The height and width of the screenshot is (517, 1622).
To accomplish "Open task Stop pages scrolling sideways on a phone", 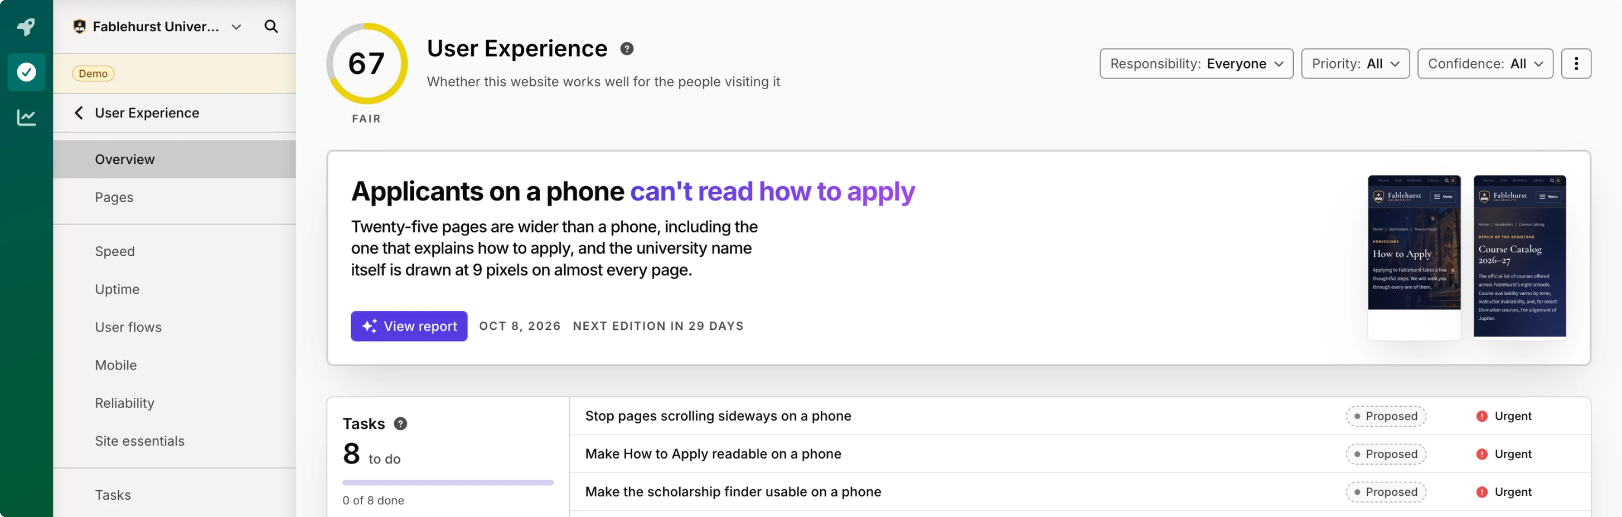I will pyautogui.click(x=718, y=416).
